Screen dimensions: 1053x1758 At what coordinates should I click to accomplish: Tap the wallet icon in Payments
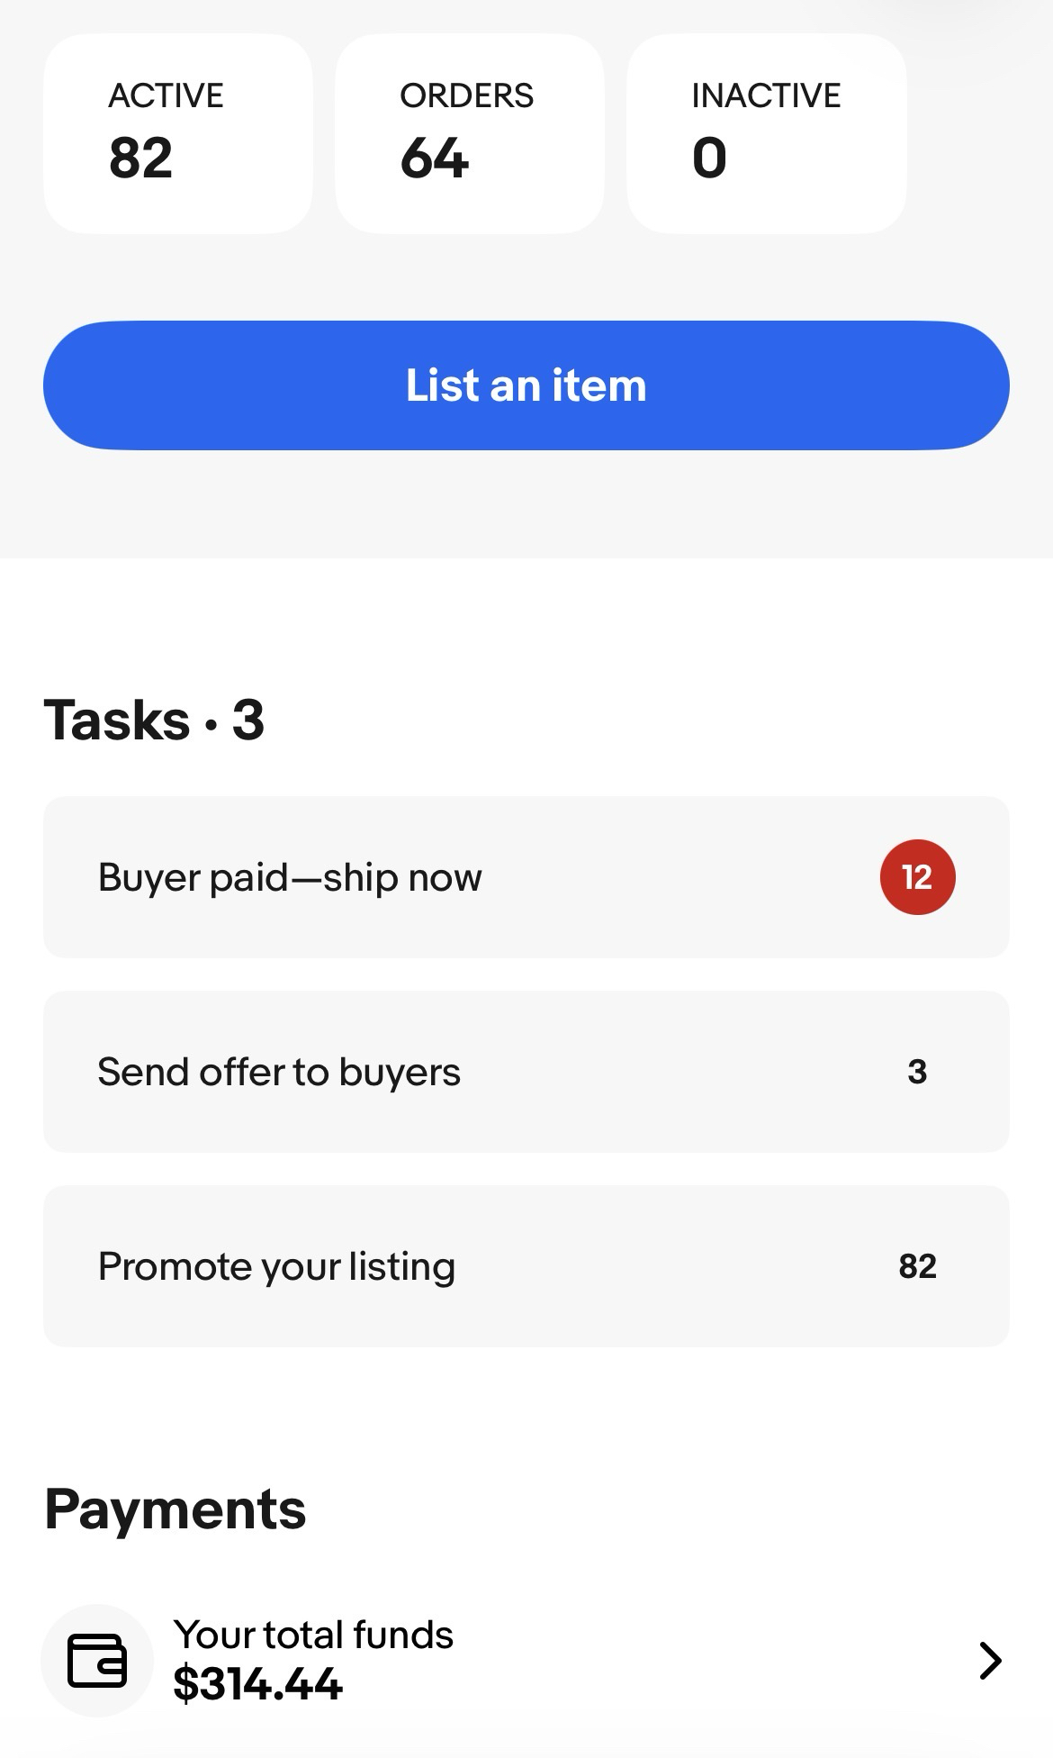click(x=97, y=1660)
